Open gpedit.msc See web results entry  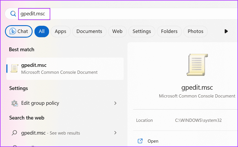(x=65, y=133)
